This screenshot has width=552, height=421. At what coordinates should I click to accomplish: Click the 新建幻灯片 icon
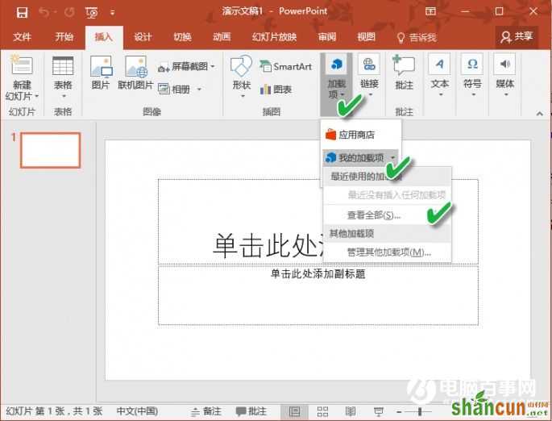click(22, 65)
